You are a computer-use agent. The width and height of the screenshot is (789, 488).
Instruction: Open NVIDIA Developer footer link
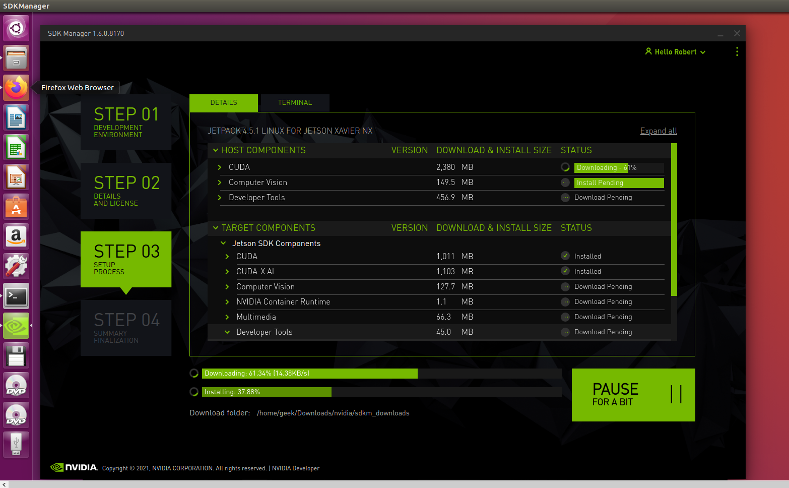pos(296,468)
